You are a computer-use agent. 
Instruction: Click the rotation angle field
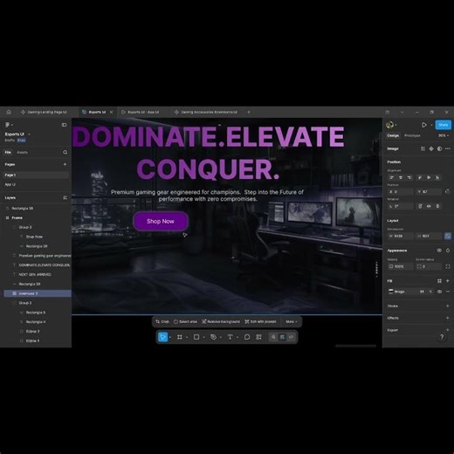tap(401, 206)
